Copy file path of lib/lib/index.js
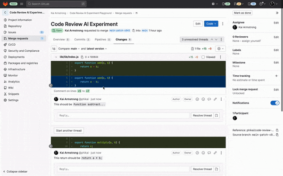The height and width of the screenshot is (176, 283). point(82,57)
